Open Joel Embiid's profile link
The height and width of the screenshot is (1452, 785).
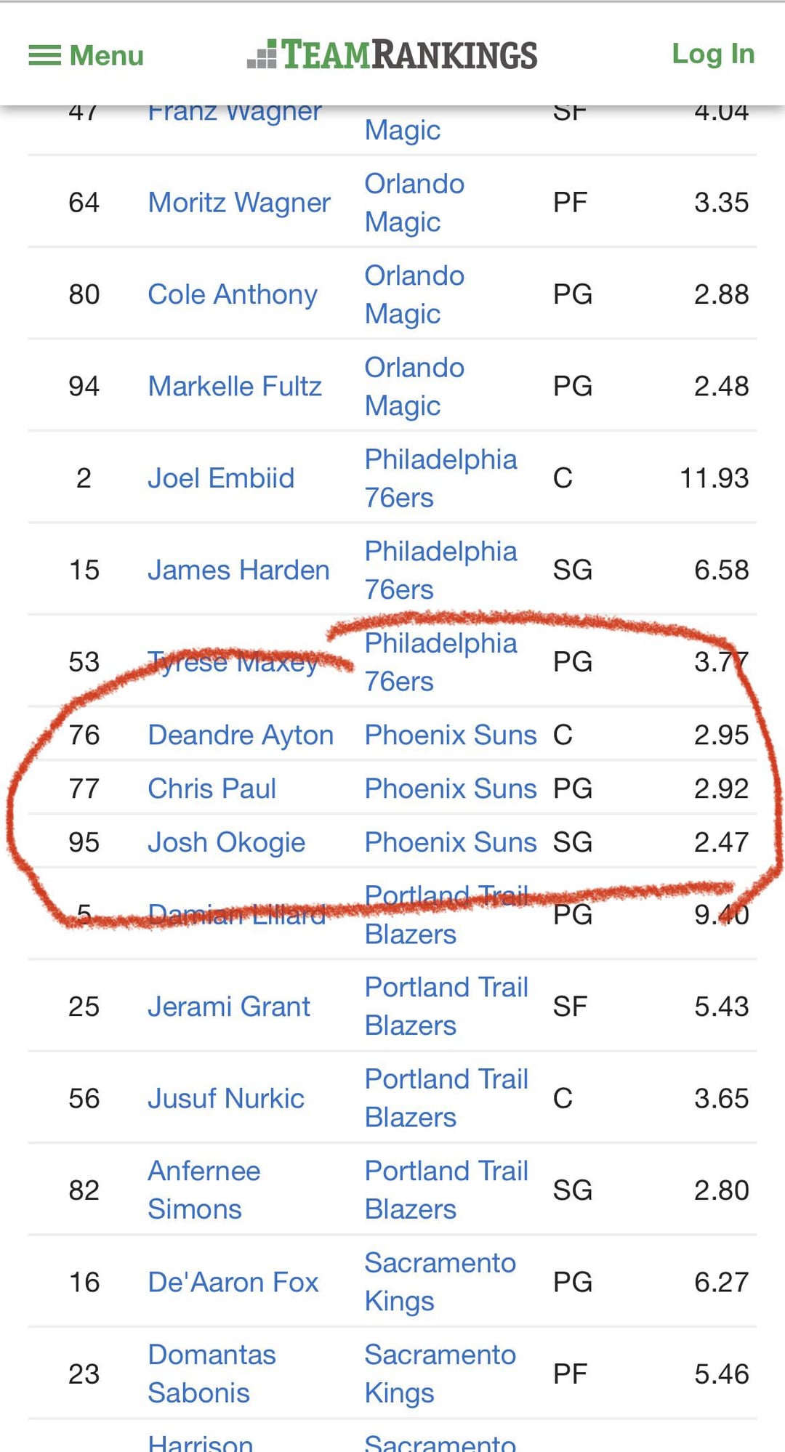click(221, 478)
